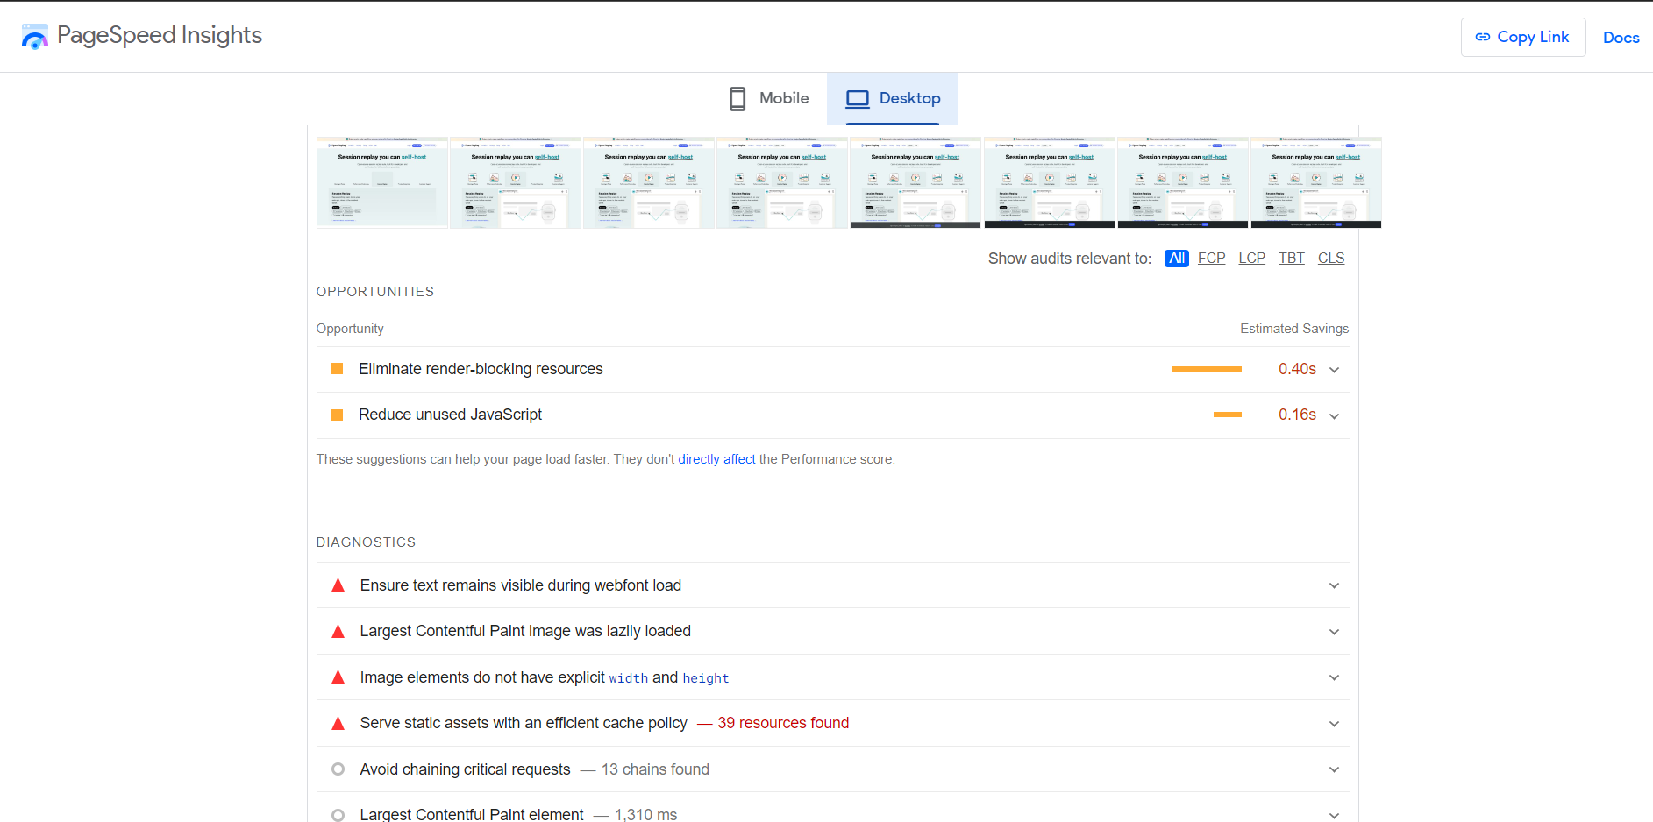Click 'Reduce unused JavaScript' text
Viewport: 1653px width, 822px height.
coord(450,415)
